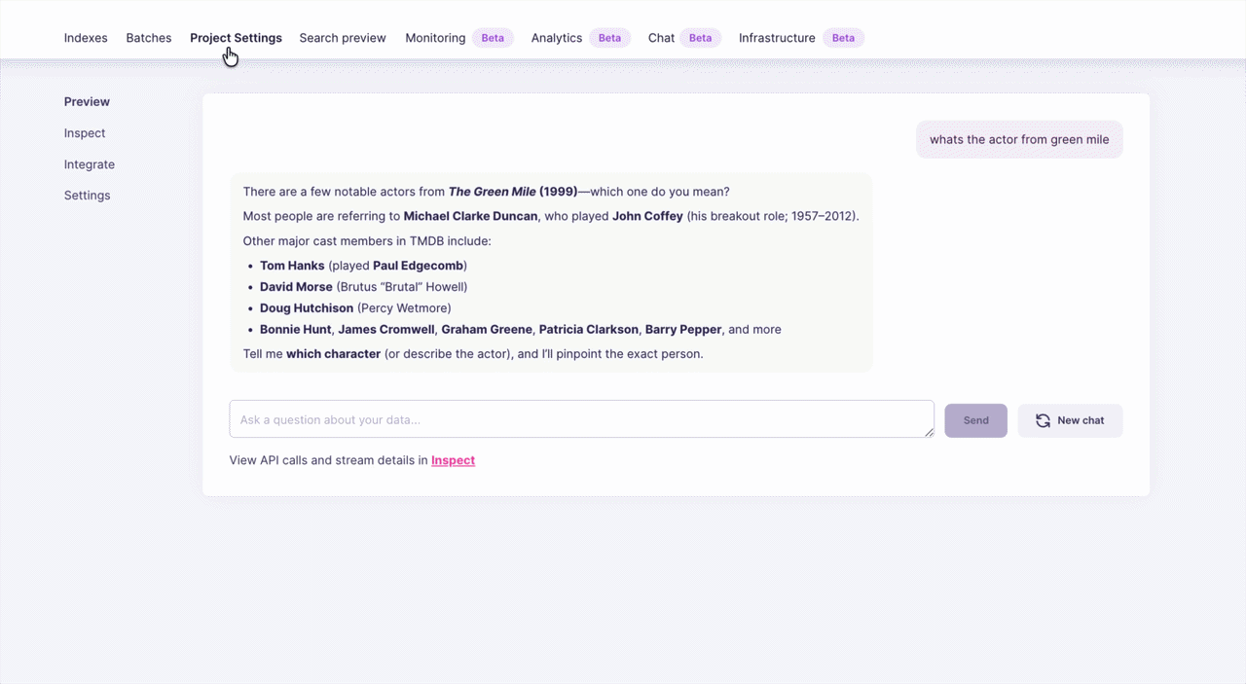Click the Beta badge next to Monitoring
Screen dimensions: 1246x684
pyautogui.click(x=493, y=37)
